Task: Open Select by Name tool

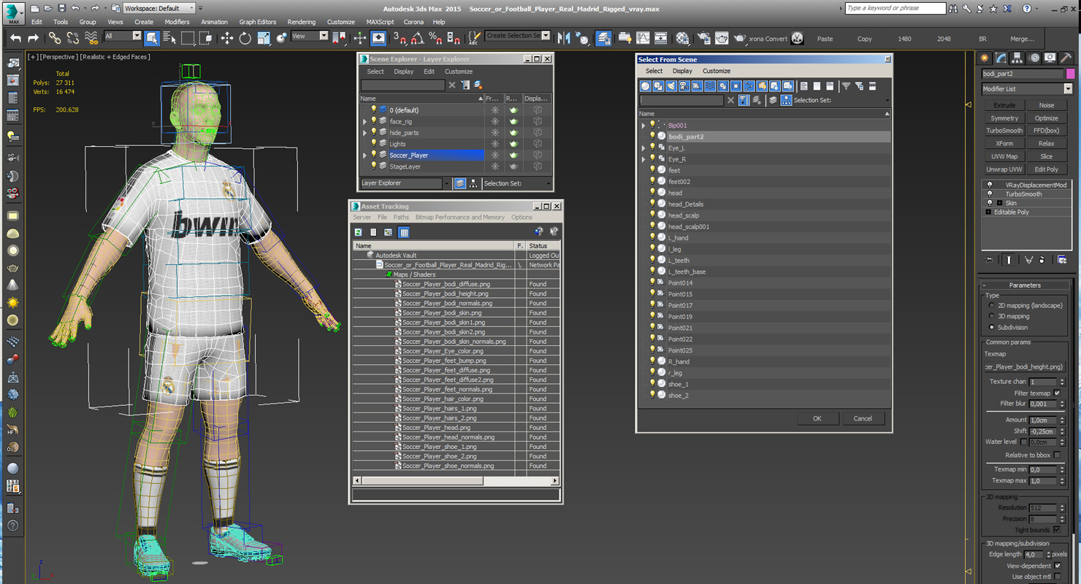Action: 169,38
